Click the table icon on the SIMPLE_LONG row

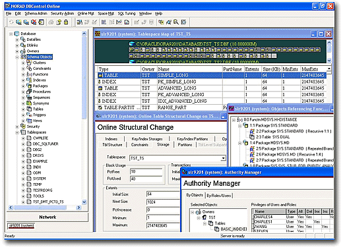click(x=100, y=75)
